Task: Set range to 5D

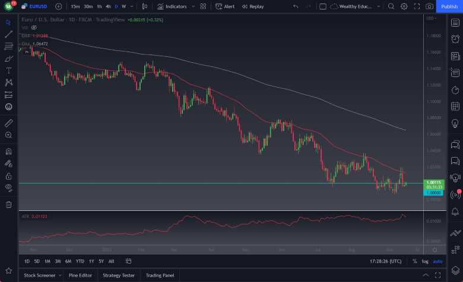Action: point(37,261)
